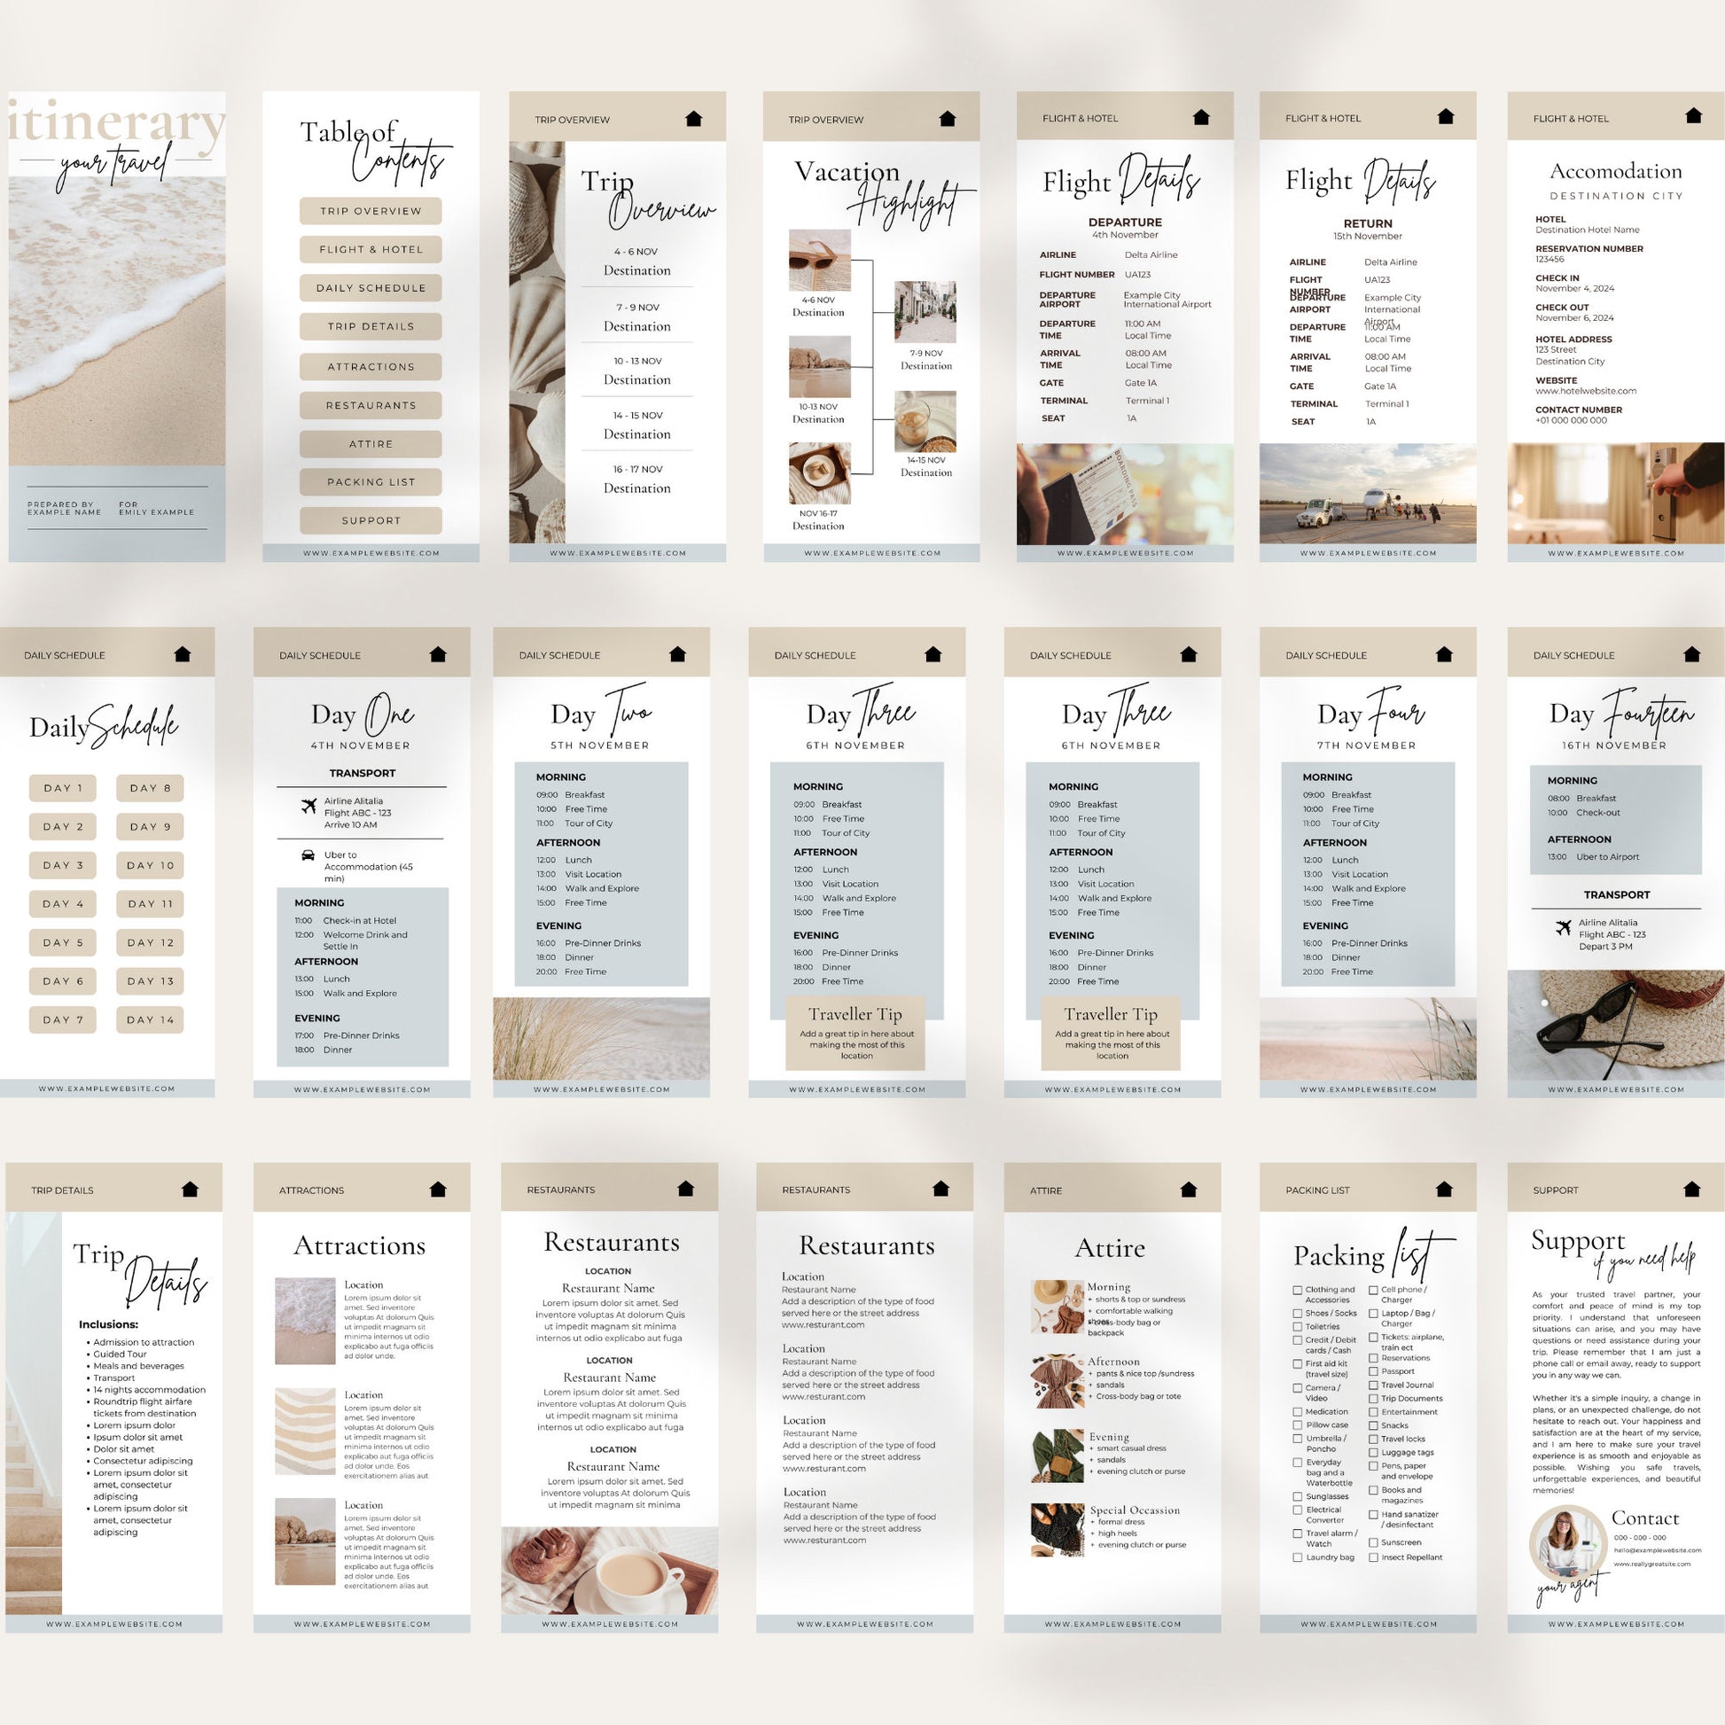1725x1725 pixels.
Task: Click '16 - 17 NOV' Destination entry in Trip Overview
Action: 636,480
